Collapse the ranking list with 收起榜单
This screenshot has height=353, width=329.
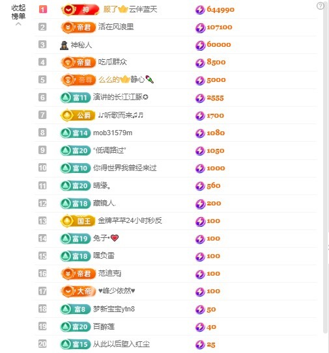point(18,14)
